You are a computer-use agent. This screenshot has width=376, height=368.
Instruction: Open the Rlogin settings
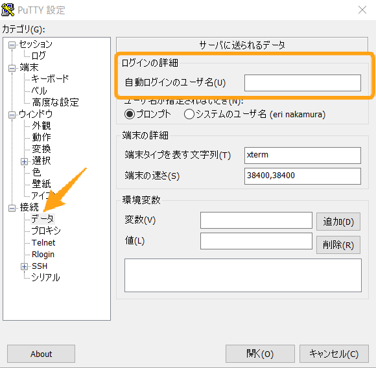[x=43, y=254]
